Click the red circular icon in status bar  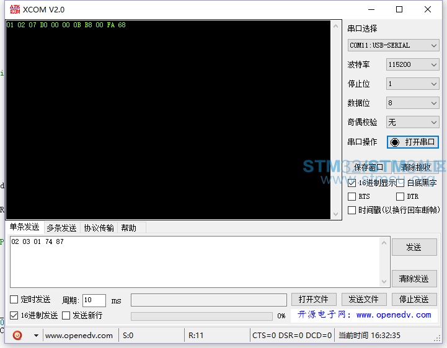(x=17, y=335)
